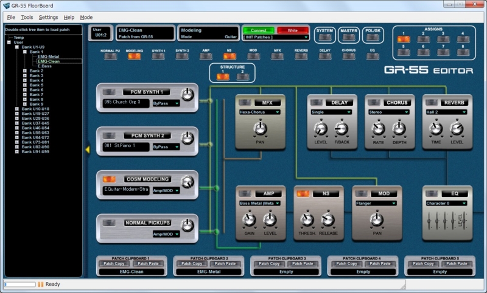Click the REVERB TIME knob
The width and height of the screenshot is (487, 293).
pos(435,128)
